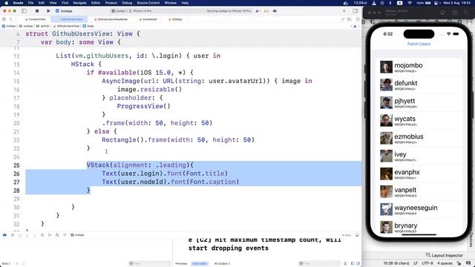Click the date and time in menu bar
The width and height of the screenshot is (475, 267).
click(x=456, y=3)
